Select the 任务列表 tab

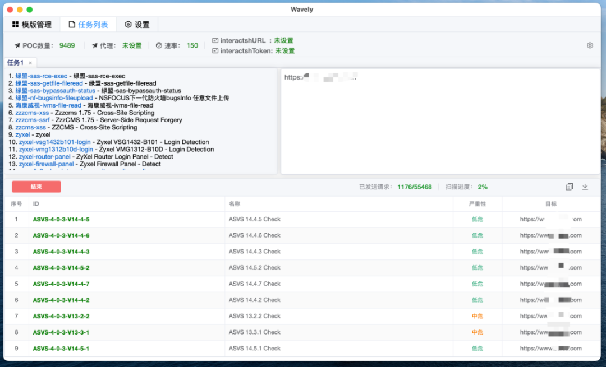(x=88, y=25)
